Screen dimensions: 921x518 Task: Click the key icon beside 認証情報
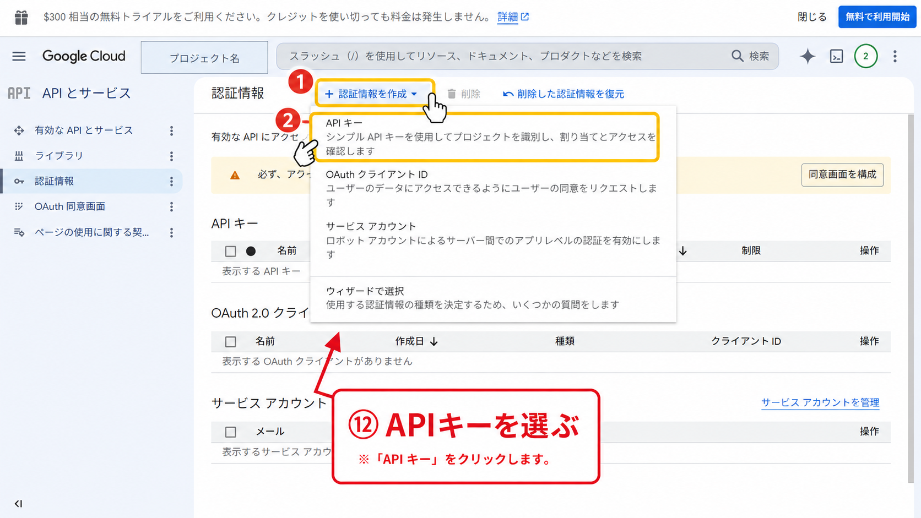click(x=19, y=181)
